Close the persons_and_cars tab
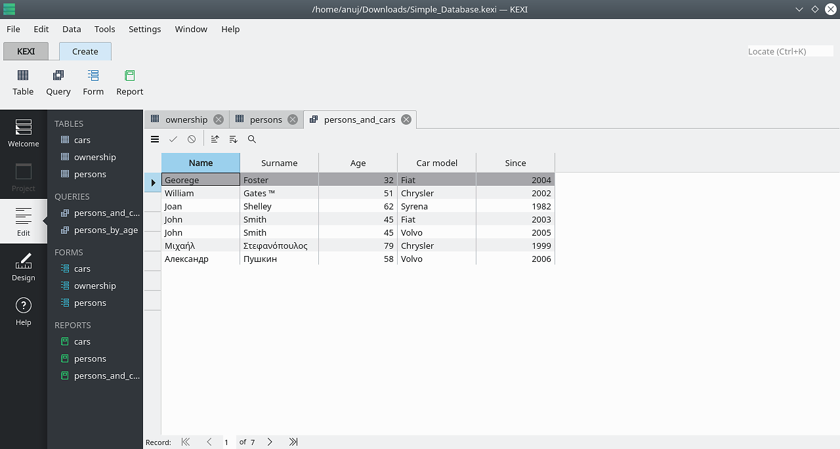840x449 pixels. 406,119
